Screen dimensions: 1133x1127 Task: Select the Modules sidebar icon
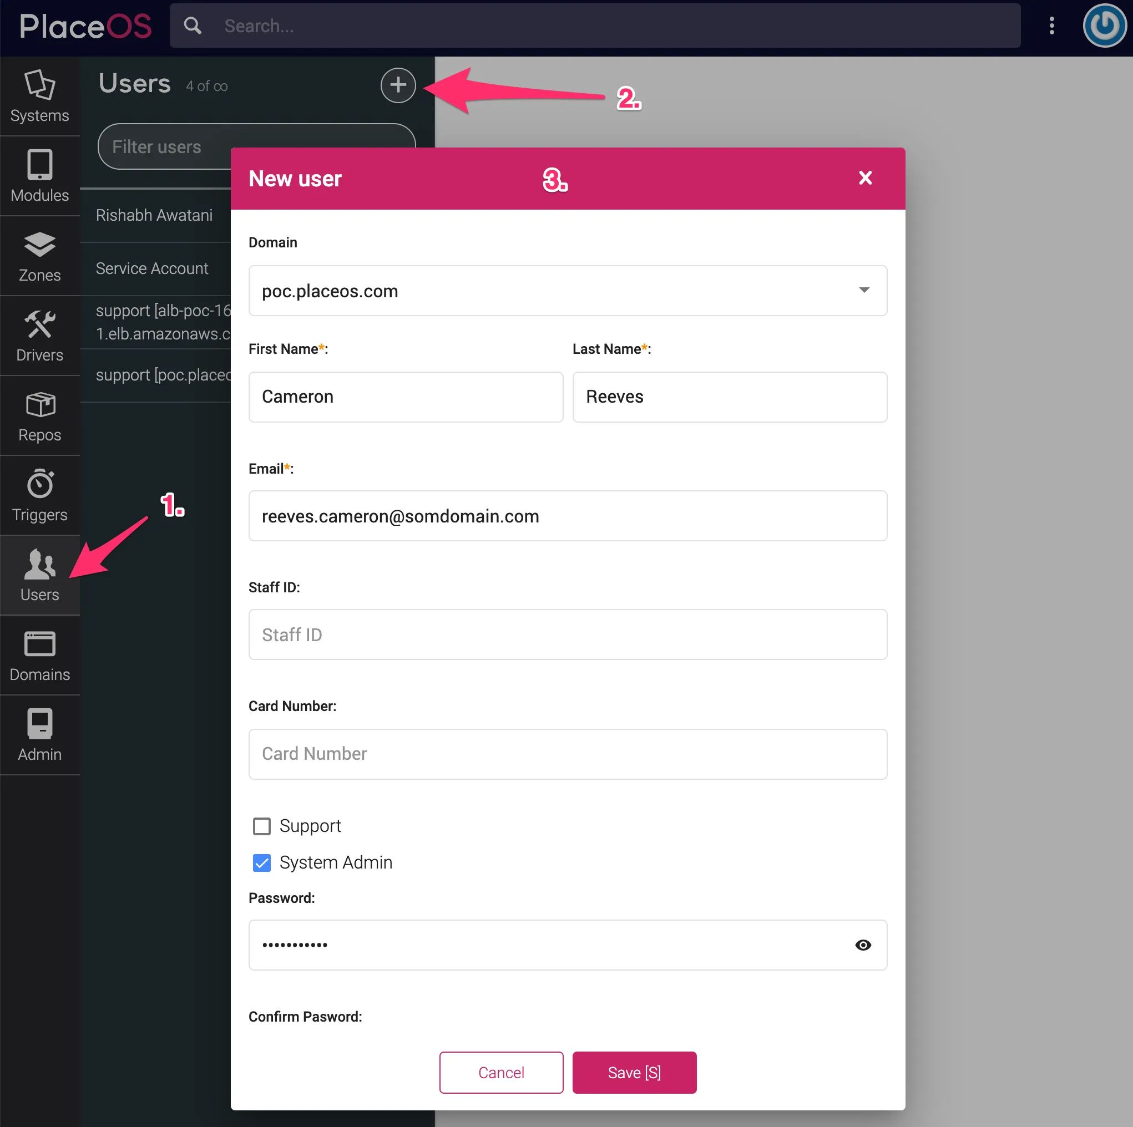[39, 175]
